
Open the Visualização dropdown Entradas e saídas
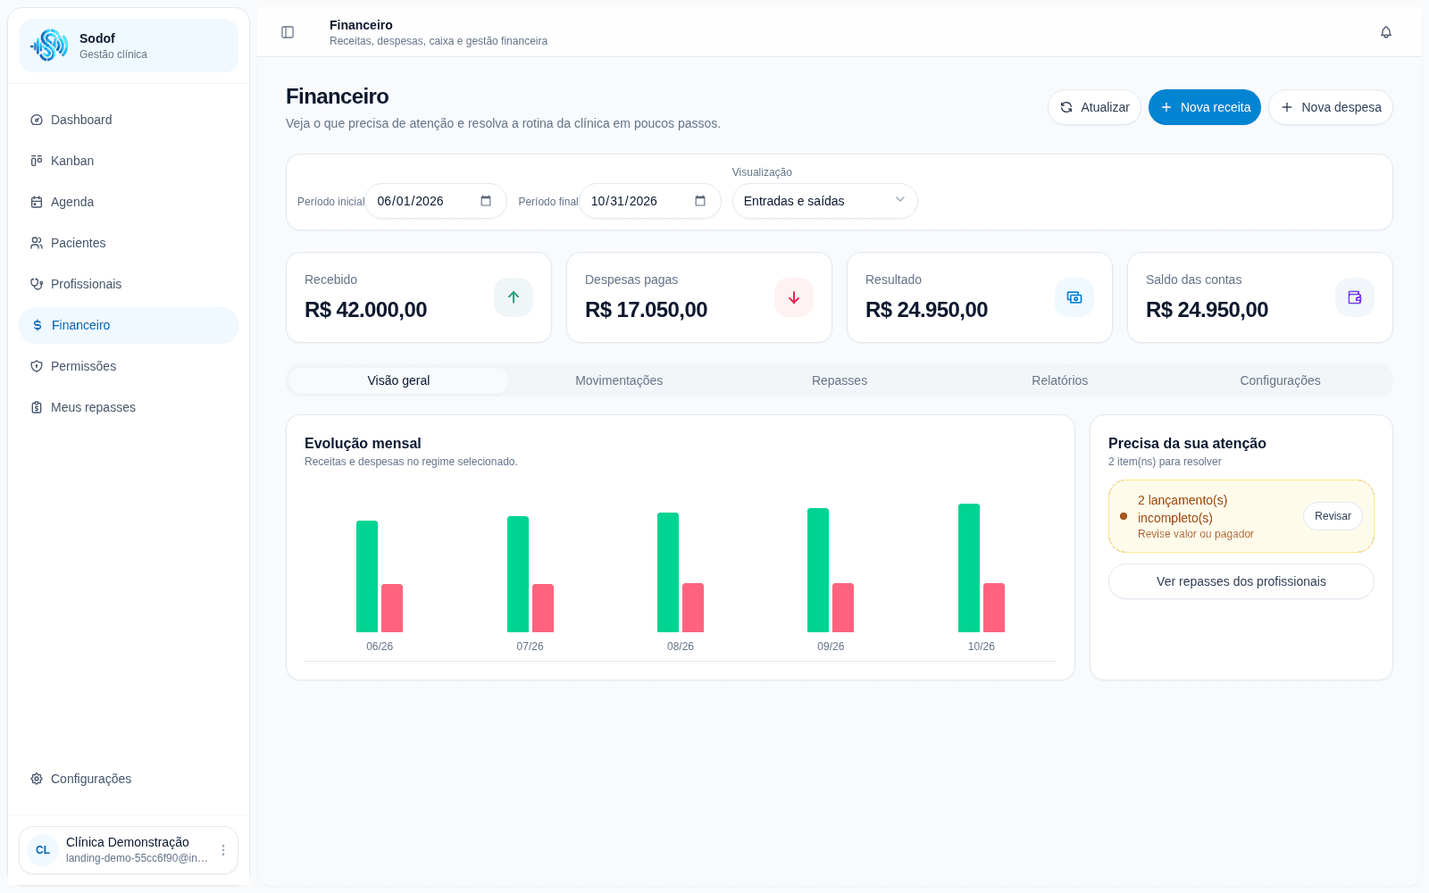coord(825,201)
